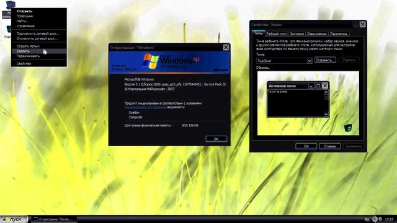397x223 pixels.
Task: Click the disabled Удалить theme button
Action: tap(349, 60)
